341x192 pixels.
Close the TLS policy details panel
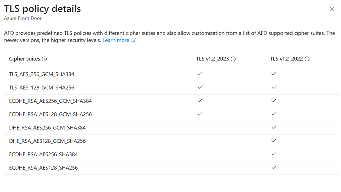pos(332,9)
